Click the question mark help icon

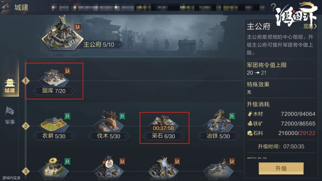click(x=273, y=7)
